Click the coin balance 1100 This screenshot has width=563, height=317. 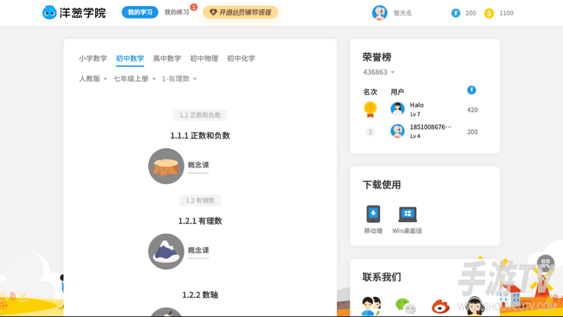tap(506, 13)
